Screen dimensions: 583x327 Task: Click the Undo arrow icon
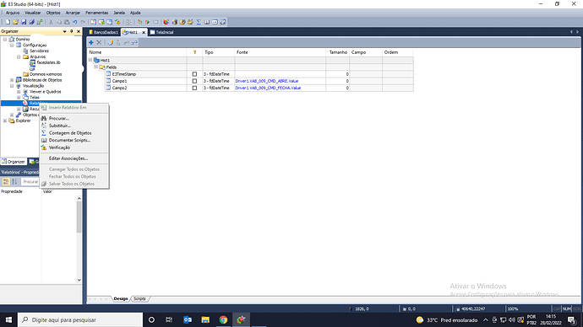(75, 22)
